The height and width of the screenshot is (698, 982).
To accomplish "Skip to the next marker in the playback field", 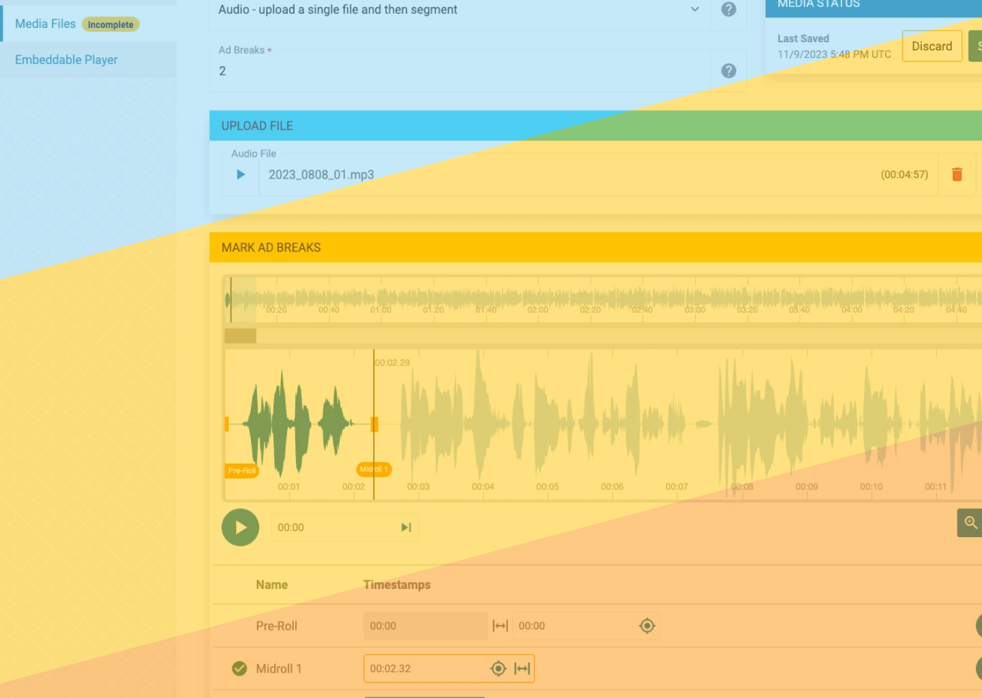I will pyautogui.click(x=406, y=527).
